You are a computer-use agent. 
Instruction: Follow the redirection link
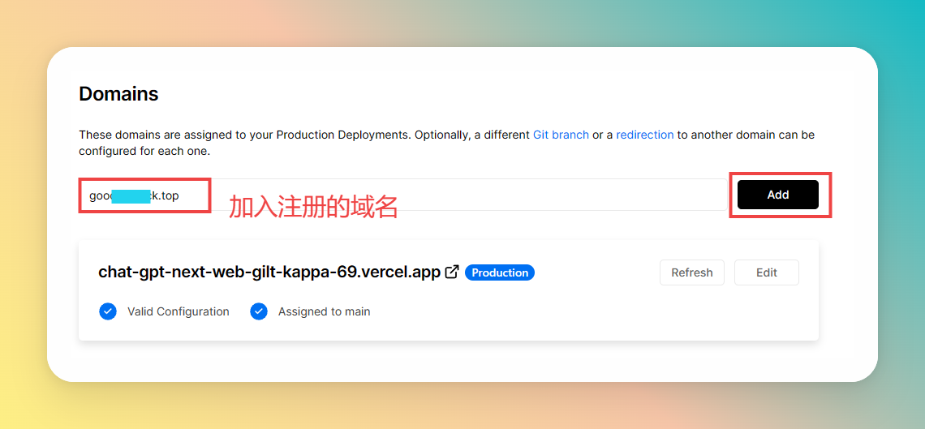(x=644, y=135)
